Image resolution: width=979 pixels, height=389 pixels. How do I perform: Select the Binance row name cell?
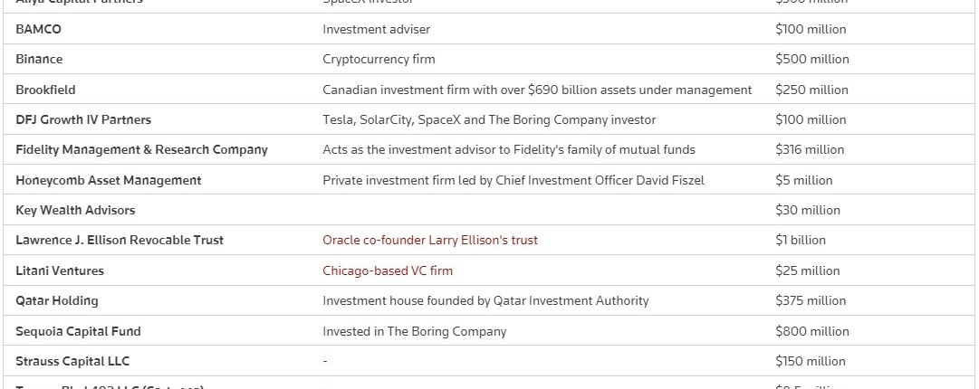tap(39, 59)
